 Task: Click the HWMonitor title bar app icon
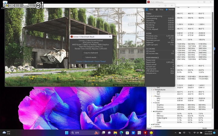148,2
